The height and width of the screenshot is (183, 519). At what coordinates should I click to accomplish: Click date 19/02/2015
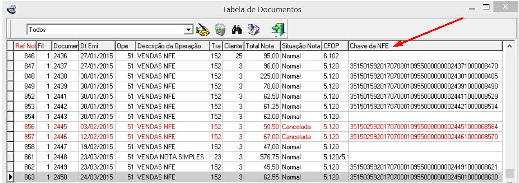97,147
